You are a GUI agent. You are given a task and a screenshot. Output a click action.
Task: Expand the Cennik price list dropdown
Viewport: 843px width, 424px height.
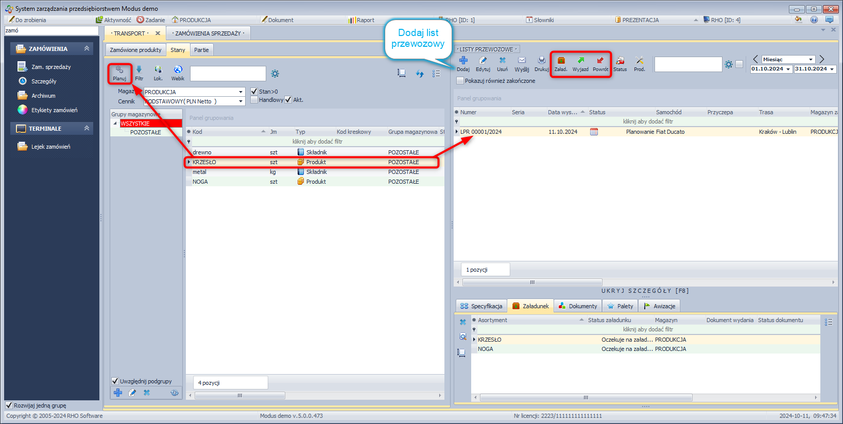[240, 101]
